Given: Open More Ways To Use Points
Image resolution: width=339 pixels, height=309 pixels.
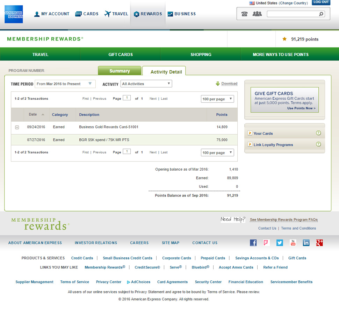Looking at the screenshot, I should [x=281, y=54].
